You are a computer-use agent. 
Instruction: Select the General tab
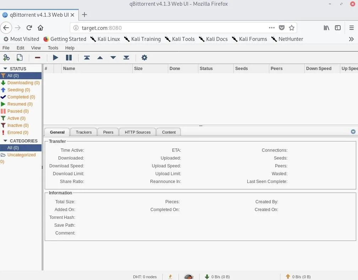coord(57,132)
